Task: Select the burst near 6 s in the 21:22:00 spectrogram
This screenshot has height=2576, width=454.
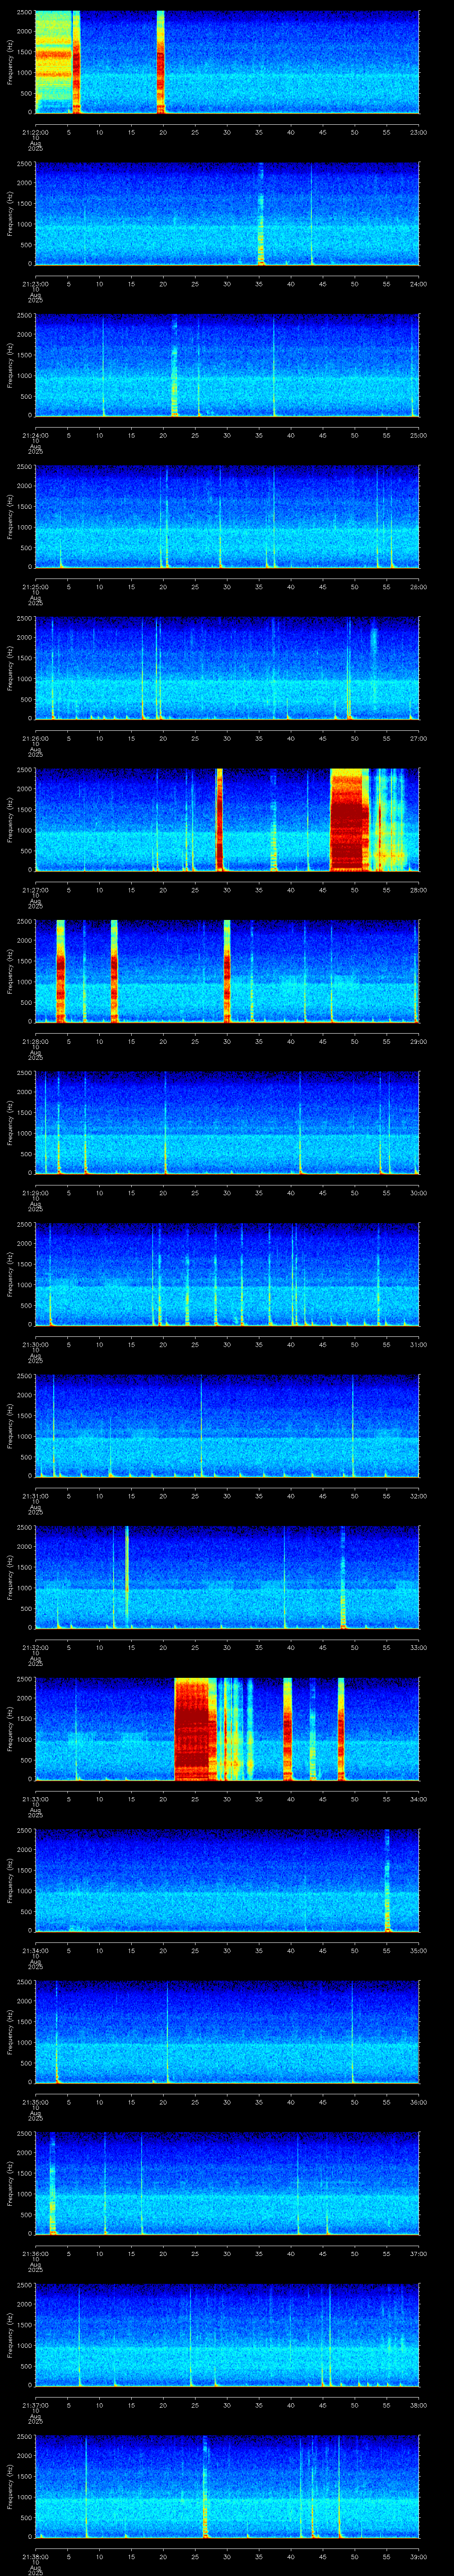Action: tap(76, 62)
